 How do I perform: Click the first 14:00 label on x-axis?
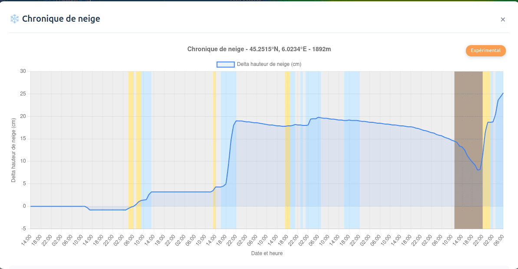26,239
